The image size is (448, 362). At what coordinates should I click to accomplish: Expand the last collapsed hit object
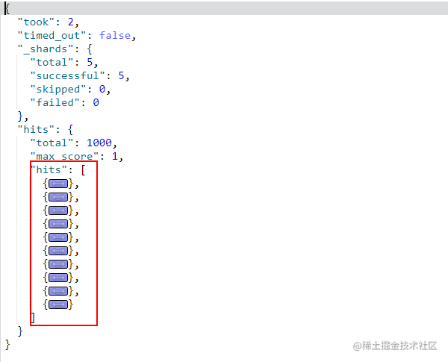(58, 305)
